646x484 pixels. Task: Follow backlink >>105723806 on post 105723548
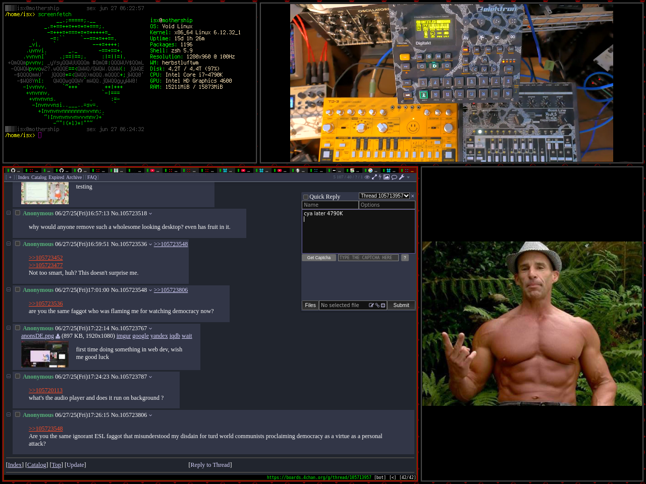click(x=171, y=290)
